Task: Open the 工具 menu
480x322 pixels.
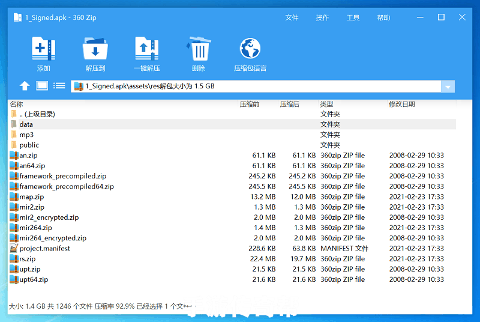Action: pos(353,18)
